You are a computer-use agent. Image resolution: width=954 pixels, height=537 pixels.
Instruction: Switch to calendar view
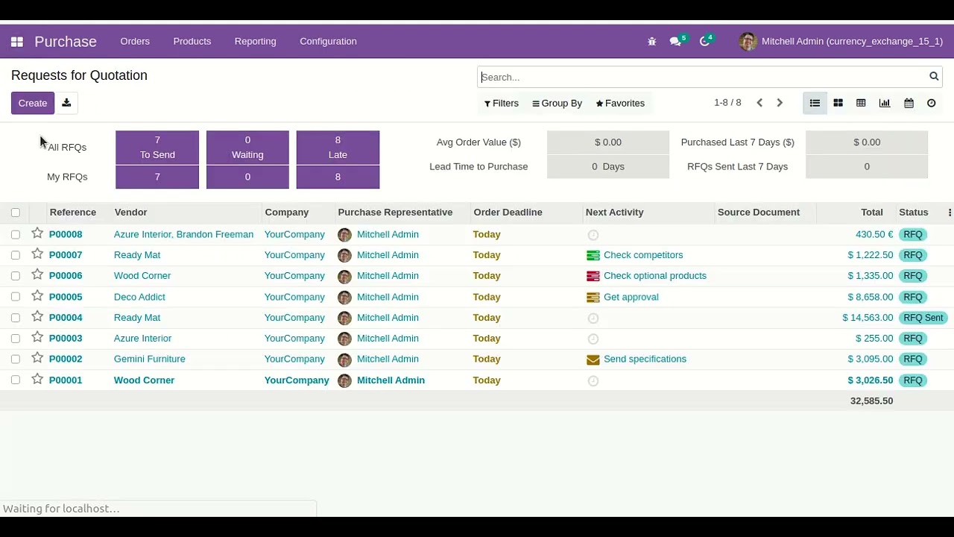pyautogui.click(x=909, y=103)
